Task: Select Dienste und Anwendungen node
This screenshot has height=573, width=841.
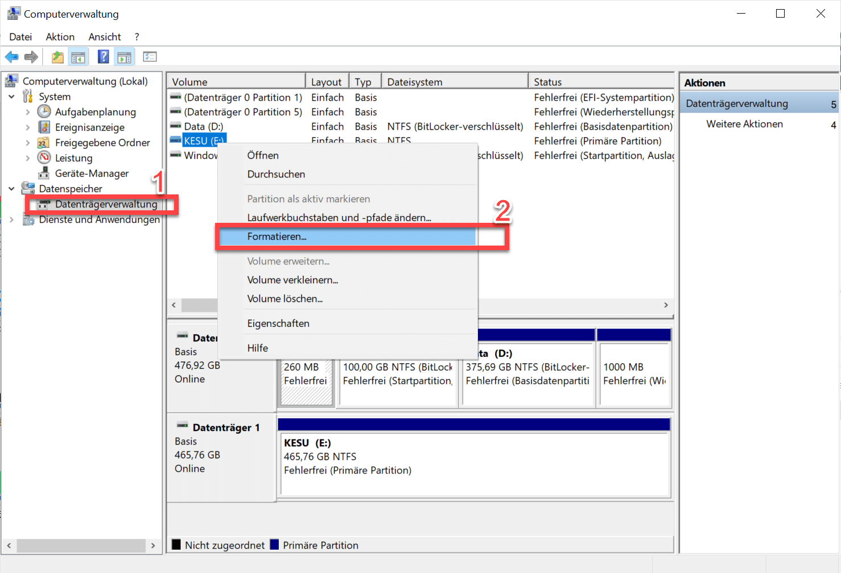Action: coord(99,219)
